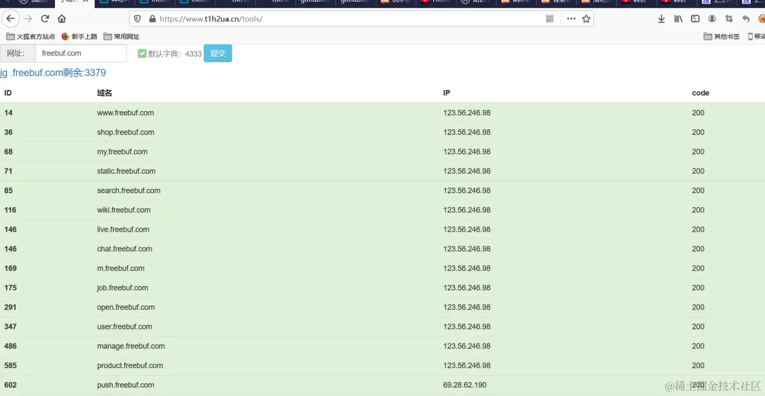Select my.freebuf.com domain cell
The width and height of the screenshot is (765, 396).
(122, 152)
